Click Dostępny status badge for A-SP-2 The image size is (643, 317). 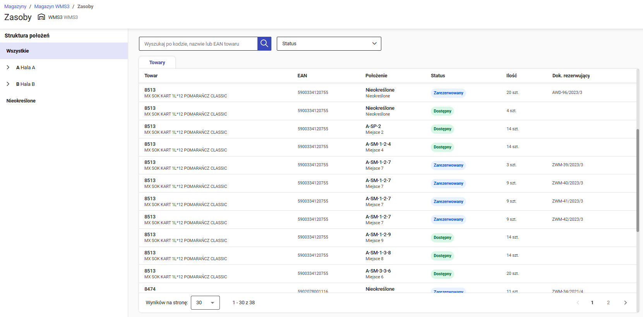[442, 129]
